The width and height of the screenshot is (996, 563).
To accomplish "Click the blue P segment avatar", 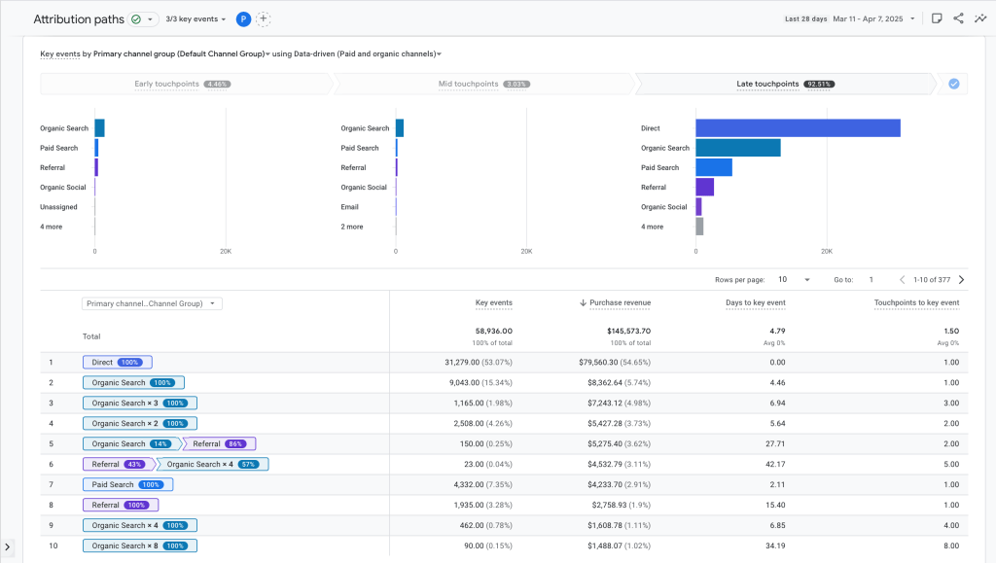I will pos(242,18).
